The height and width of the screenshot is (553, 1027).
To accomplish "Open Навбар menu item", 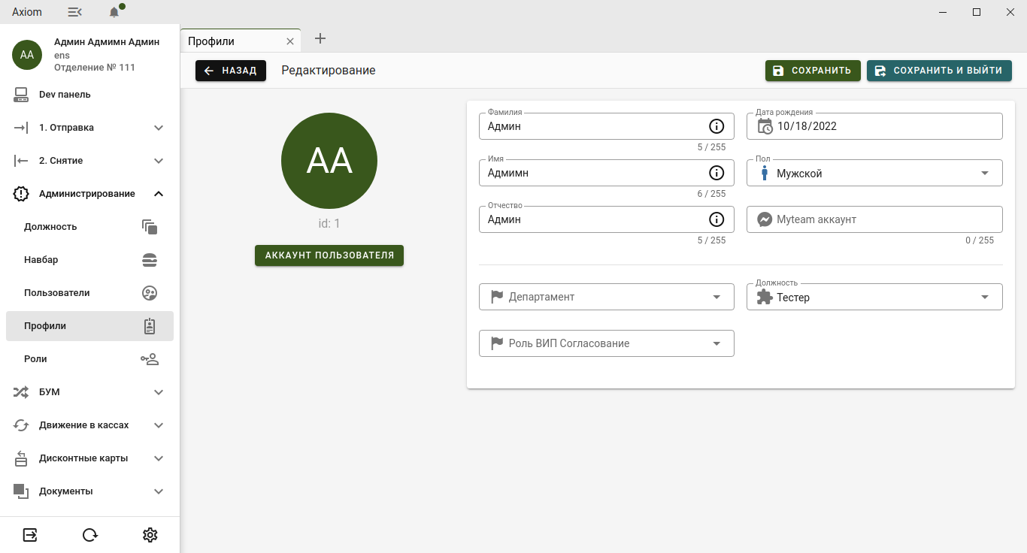I will [89, 260].
